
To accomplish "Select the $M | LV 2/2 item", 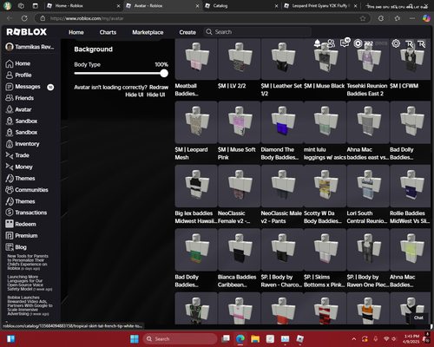I will click(x=240, y=59).
